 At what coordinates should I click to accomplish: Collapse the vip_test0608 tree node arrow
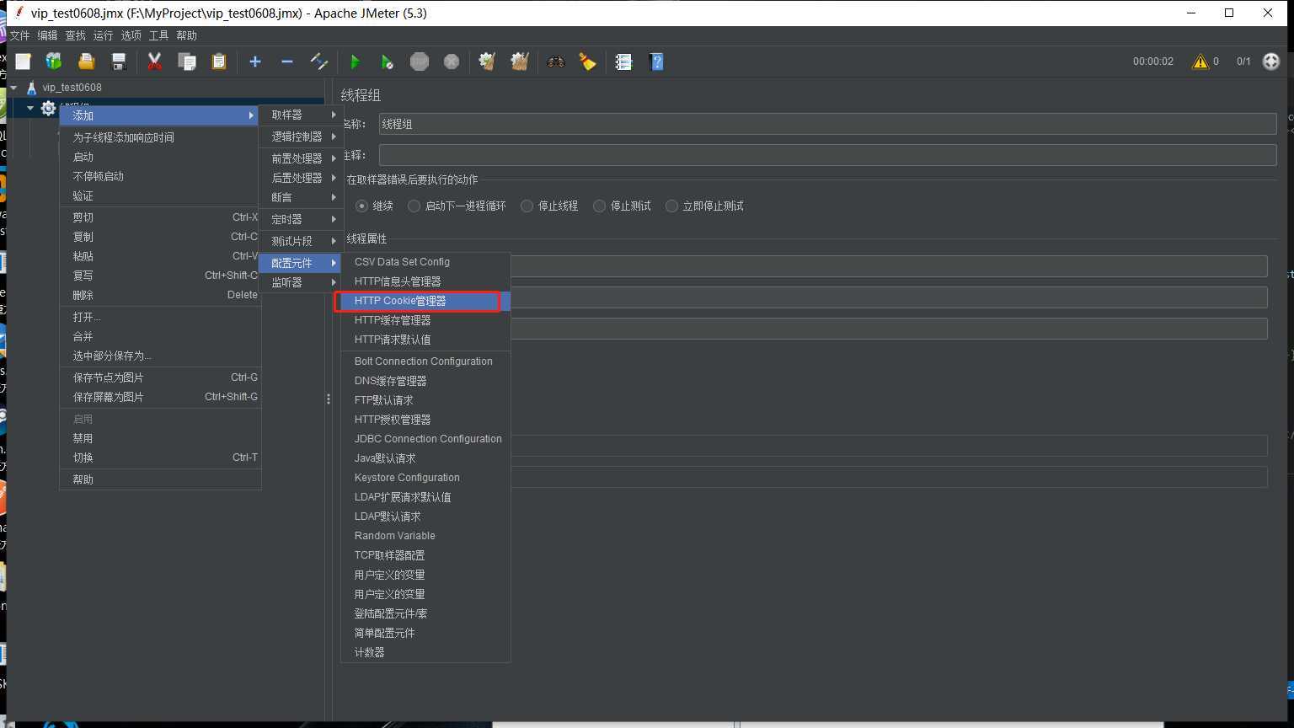coord(13,88)
